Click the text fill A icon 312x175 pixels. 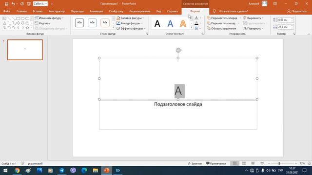(196, 18)
